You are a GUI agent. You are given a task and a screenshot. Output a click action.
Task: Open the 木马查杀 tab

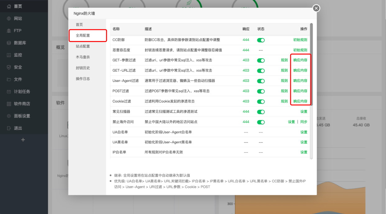pos(83,57)
